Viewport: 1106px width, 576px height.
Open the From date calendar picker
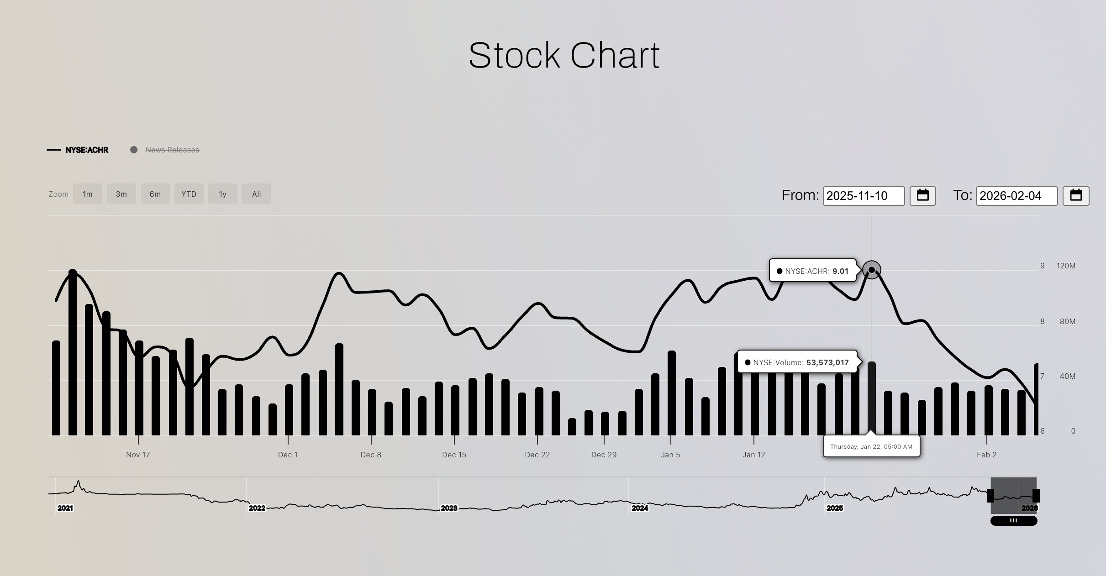922,196
